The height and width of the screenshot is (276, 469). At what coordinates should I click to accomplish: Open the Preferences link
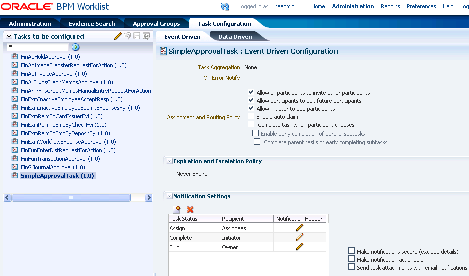421,6
